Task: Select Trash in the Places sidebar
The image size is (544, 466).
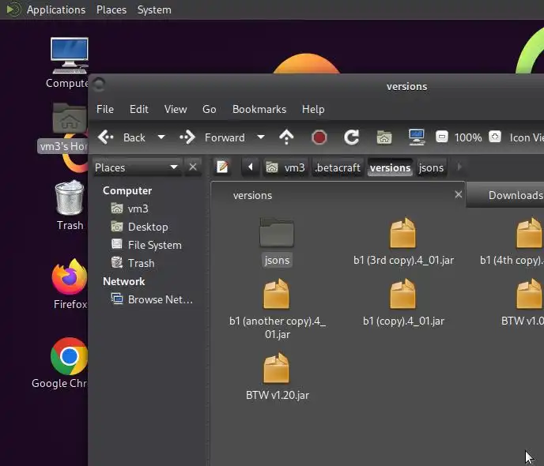Action: point(133,263)
